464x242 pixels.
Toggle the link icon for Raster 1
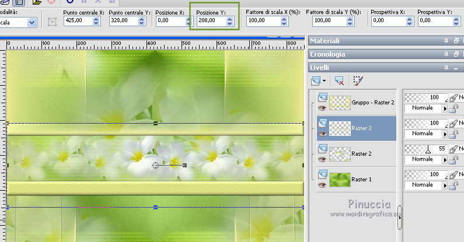click(x=453, y=175)
